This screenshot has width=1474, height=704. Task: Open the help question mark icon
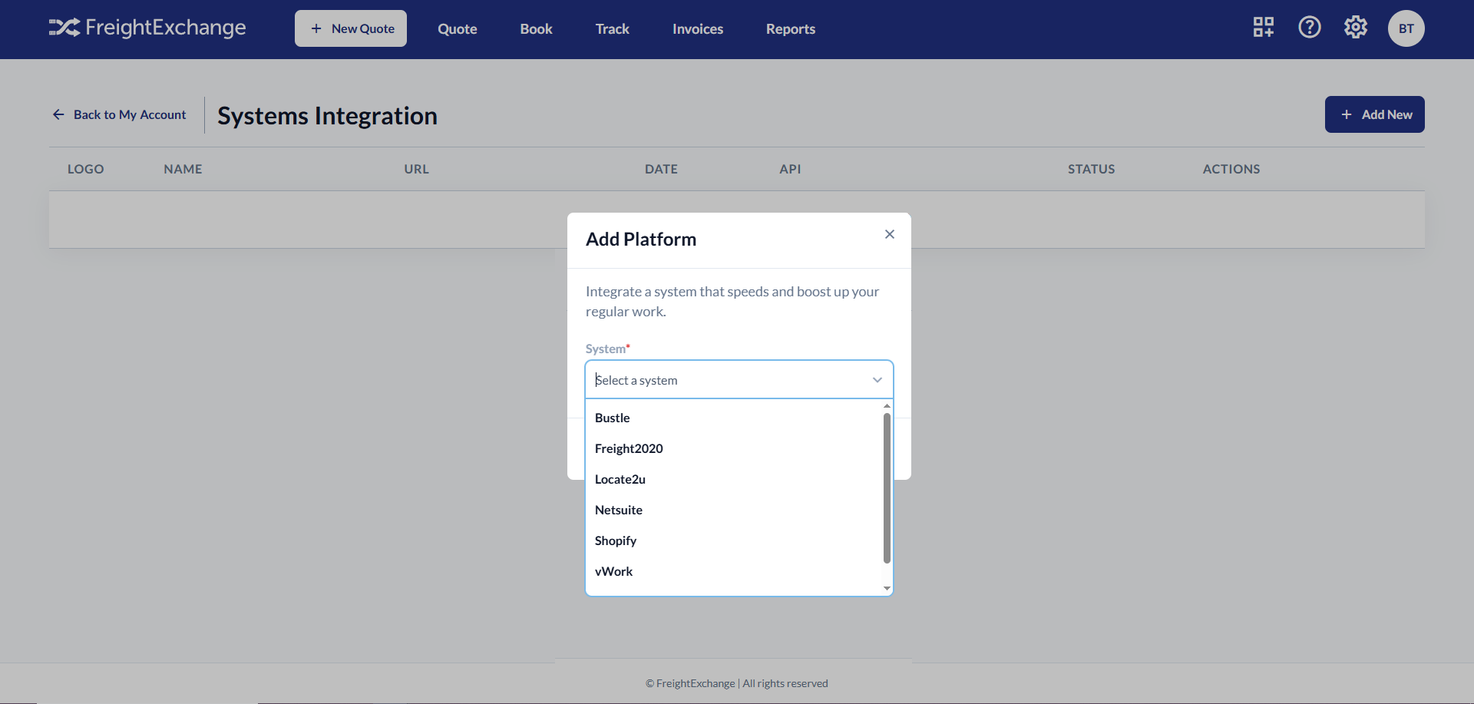(1310, 28)
